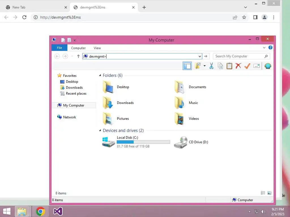Close the devmgmt%3Ems browser tab

(133, 7)
